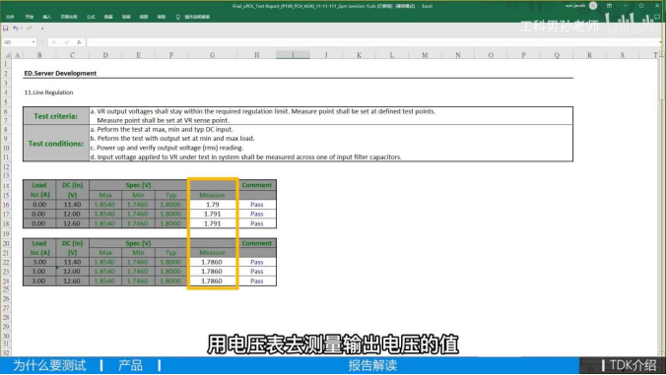Switch to the 开始 Home tab
This screenshot has height=375, width=666.
pos(29,17)
